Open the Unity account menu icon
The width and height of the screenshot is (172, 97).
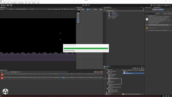(x=4, y=5)
